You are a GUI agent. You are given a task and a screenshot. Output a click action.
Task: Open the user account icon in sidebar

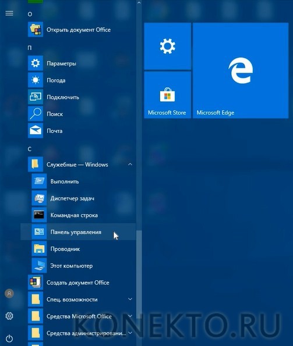point(9,294)
